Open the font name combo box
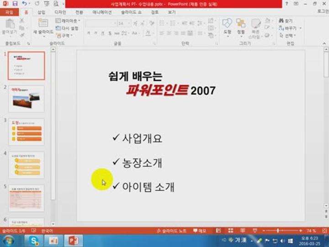Viewport: 329px width, 247px height. pyautogui.click(x=101, y=23)
